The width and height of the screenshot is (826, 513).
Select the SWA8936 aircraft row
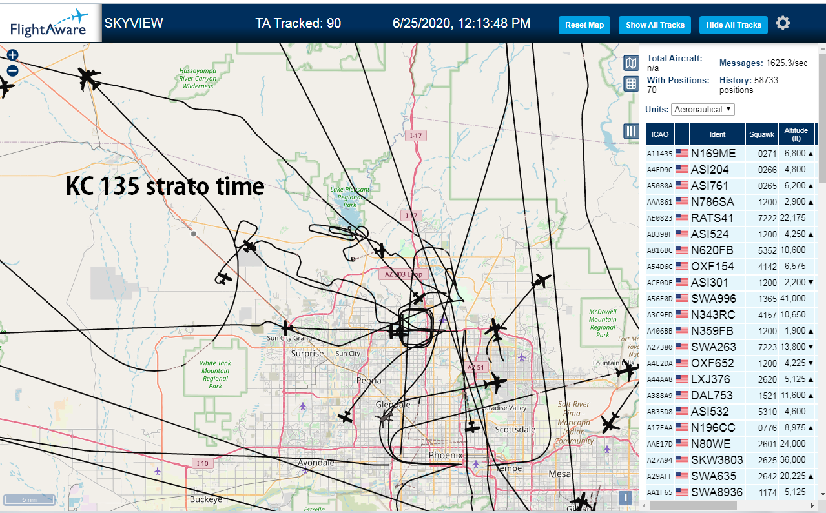click(730, 492)
